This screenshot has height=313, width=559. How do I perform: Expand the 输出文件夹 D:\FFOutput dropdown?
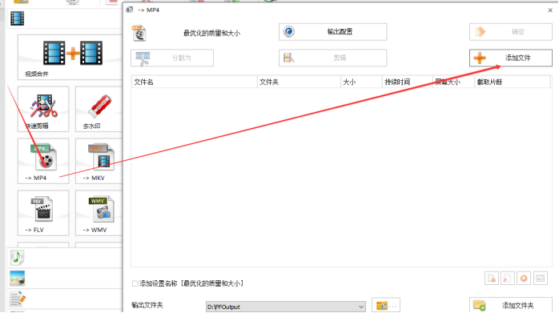tap(360, 307)
